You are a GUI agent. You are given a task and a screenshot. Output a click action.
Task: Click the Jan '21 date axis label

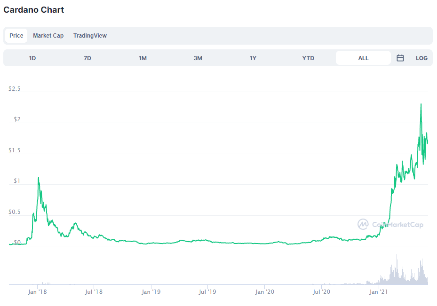[x=379, y=292]
